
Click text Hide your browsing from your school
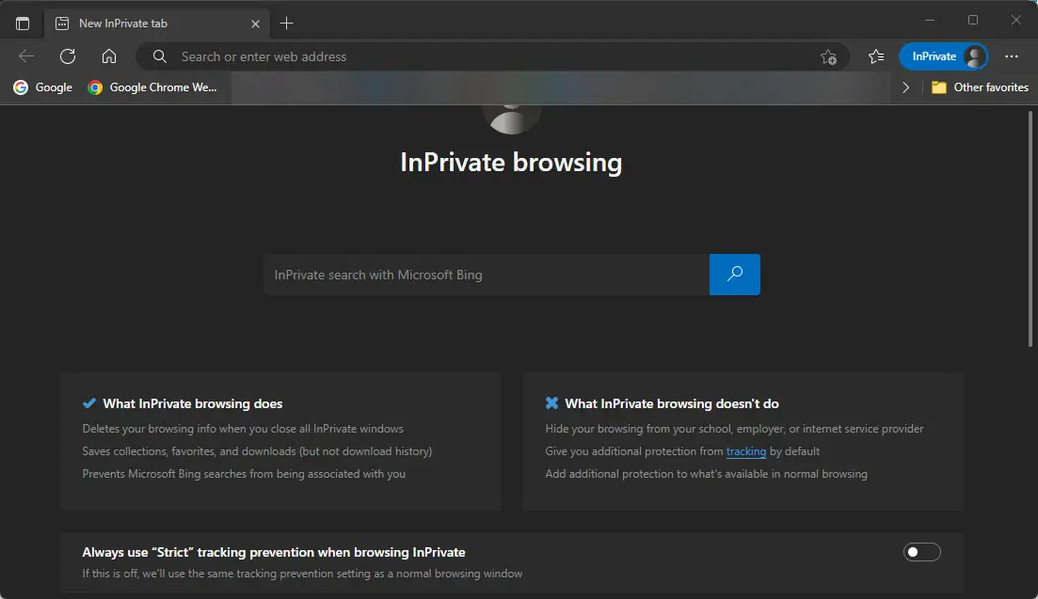pyautogui.click(x=734, y=429)
